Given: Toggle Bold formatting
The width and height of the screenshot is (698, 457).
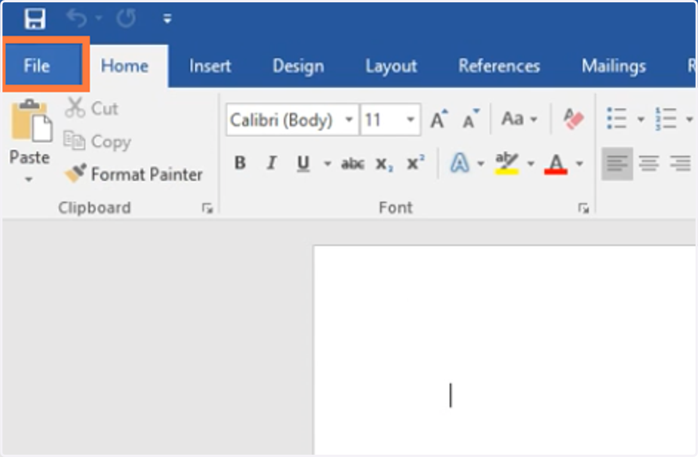Looking at the screenshot, I should pyautogui.click(x=240, y=164).
